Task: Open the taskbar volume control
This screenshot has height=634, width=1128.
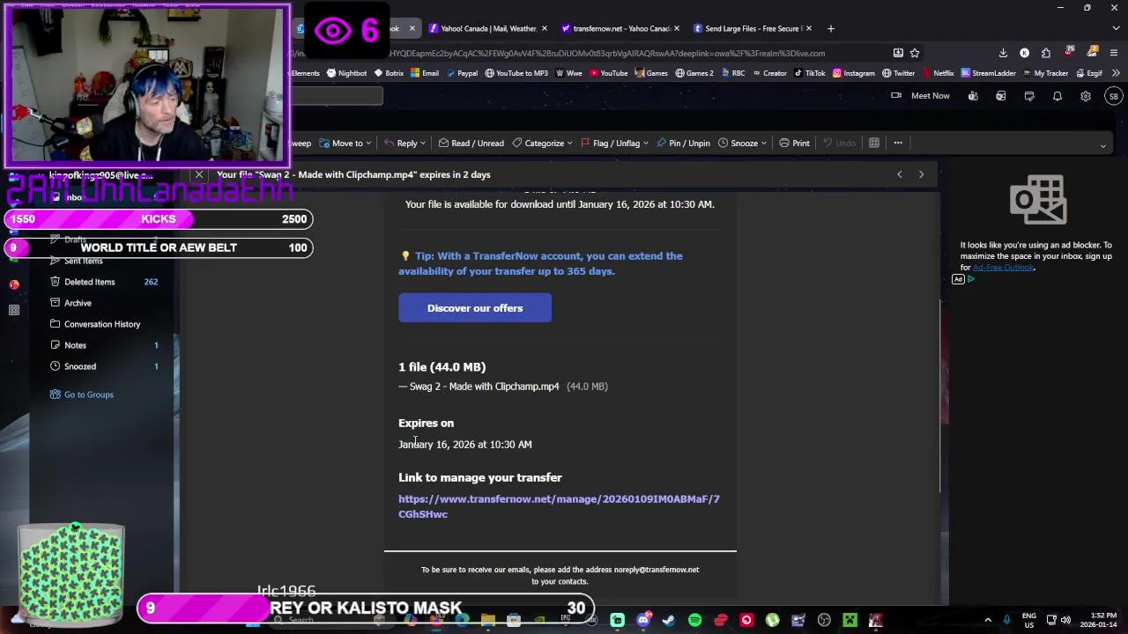Action: pyautogui.click(x=1065, y=620)
